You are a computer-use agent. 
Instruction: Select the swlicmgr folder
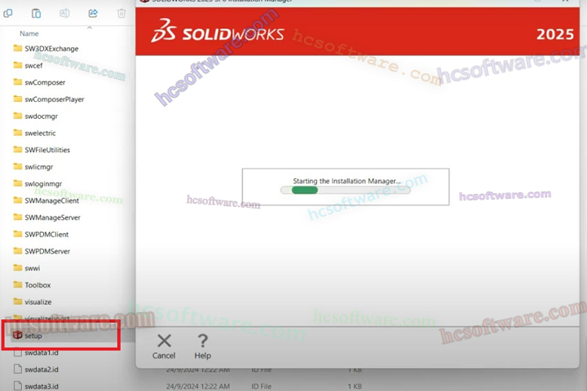[x=33, y=166]
